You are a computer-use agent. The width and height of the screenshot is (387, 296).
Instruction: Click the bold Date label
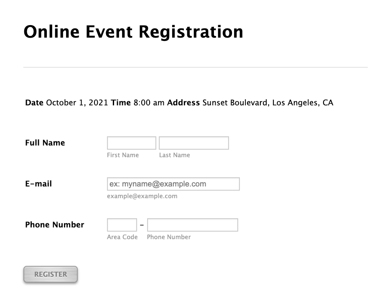coord(34,103)
